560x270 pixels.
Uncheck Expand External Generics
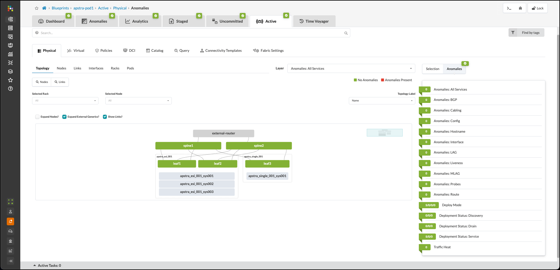click(64, 117)
